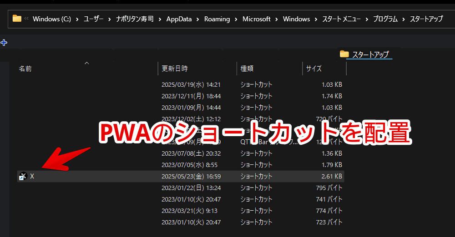Sort by the 名前 column header
The height and width of the screenshot is (237, 455).
(x=25, y=69)
